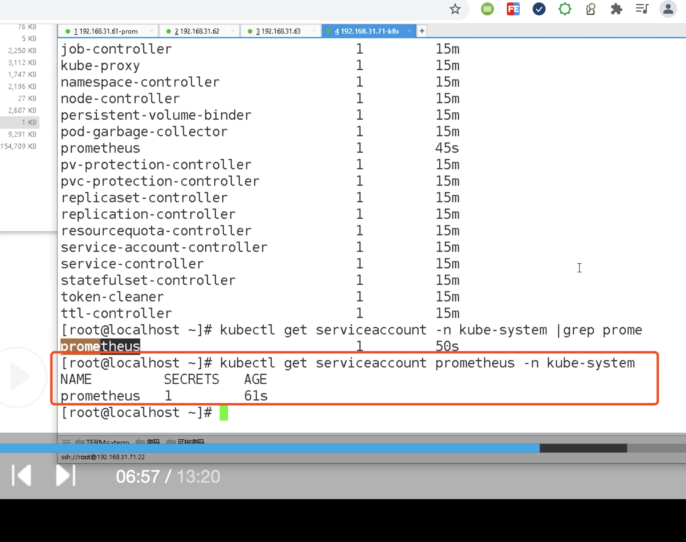Click the highlighted prometheus grep result
Screen dimensions: 686x542
[100, 346]
